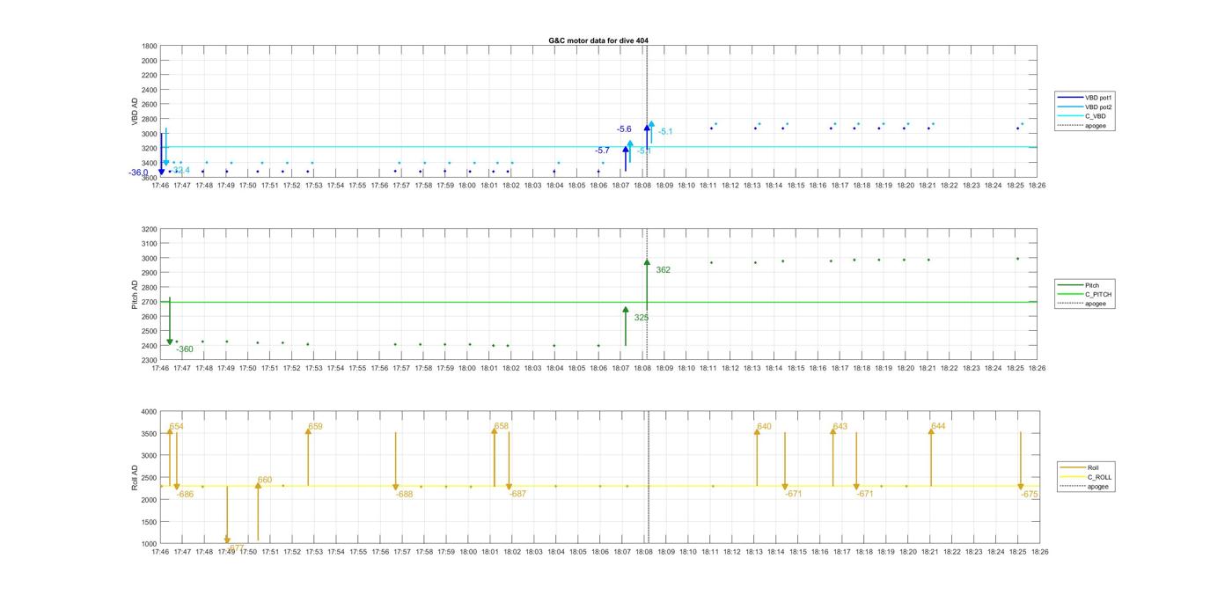Click the '-686' roll data label

[x=185, y=495]
